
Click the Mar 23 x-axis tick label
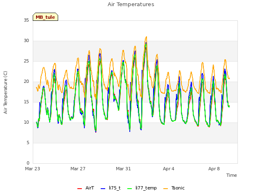[33, 169]
